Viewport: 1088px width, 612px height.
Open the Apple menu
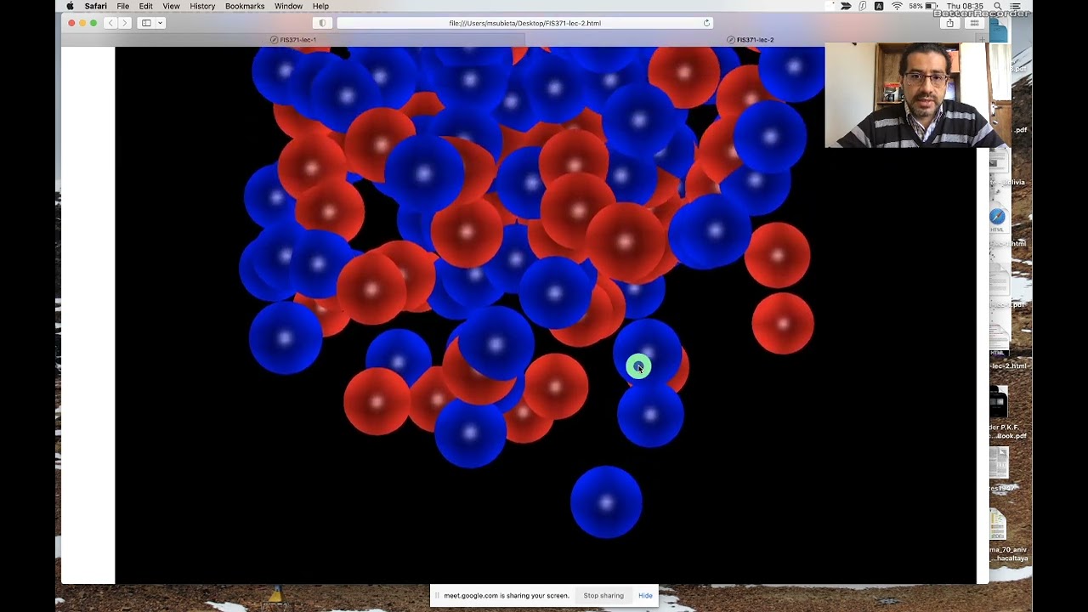[x=70, y=6]
